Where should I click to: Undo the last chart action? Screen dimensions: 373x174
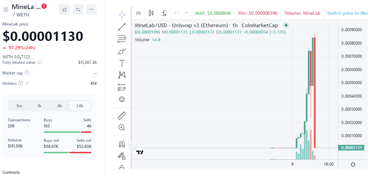coord(177,13)
